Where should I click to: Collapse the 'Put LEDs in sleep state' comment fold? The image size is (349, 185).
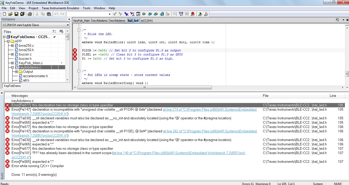pyautogui.click(x=79, y=71)
